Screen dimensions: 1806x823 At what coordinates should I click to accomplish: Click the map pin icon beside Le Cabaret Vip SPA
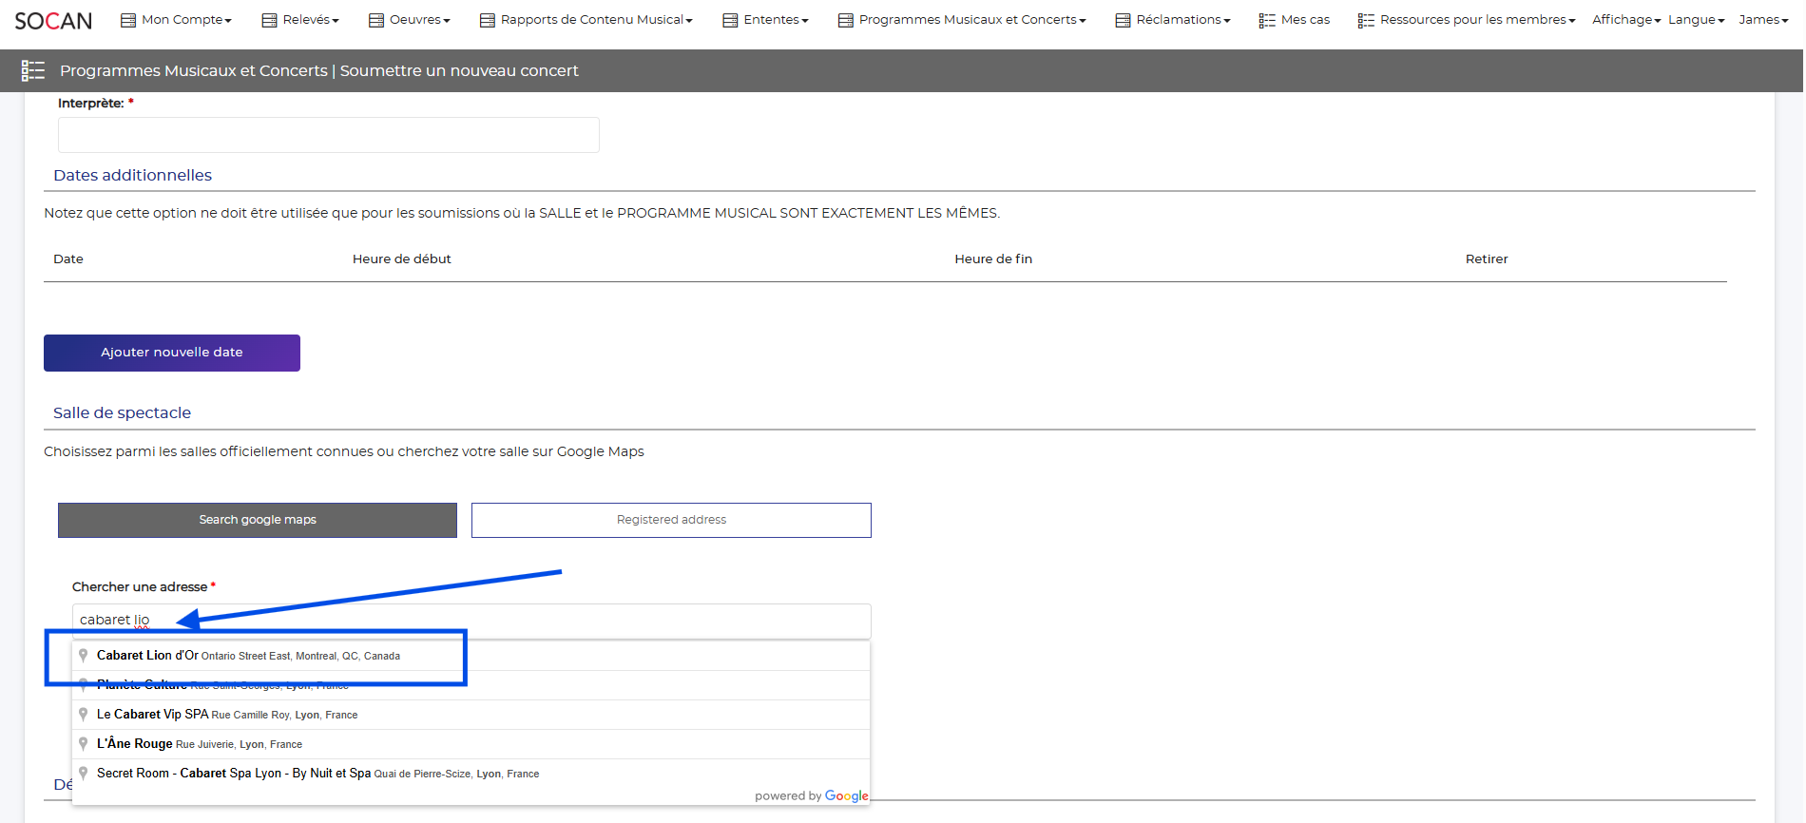[x=84, y=715]
